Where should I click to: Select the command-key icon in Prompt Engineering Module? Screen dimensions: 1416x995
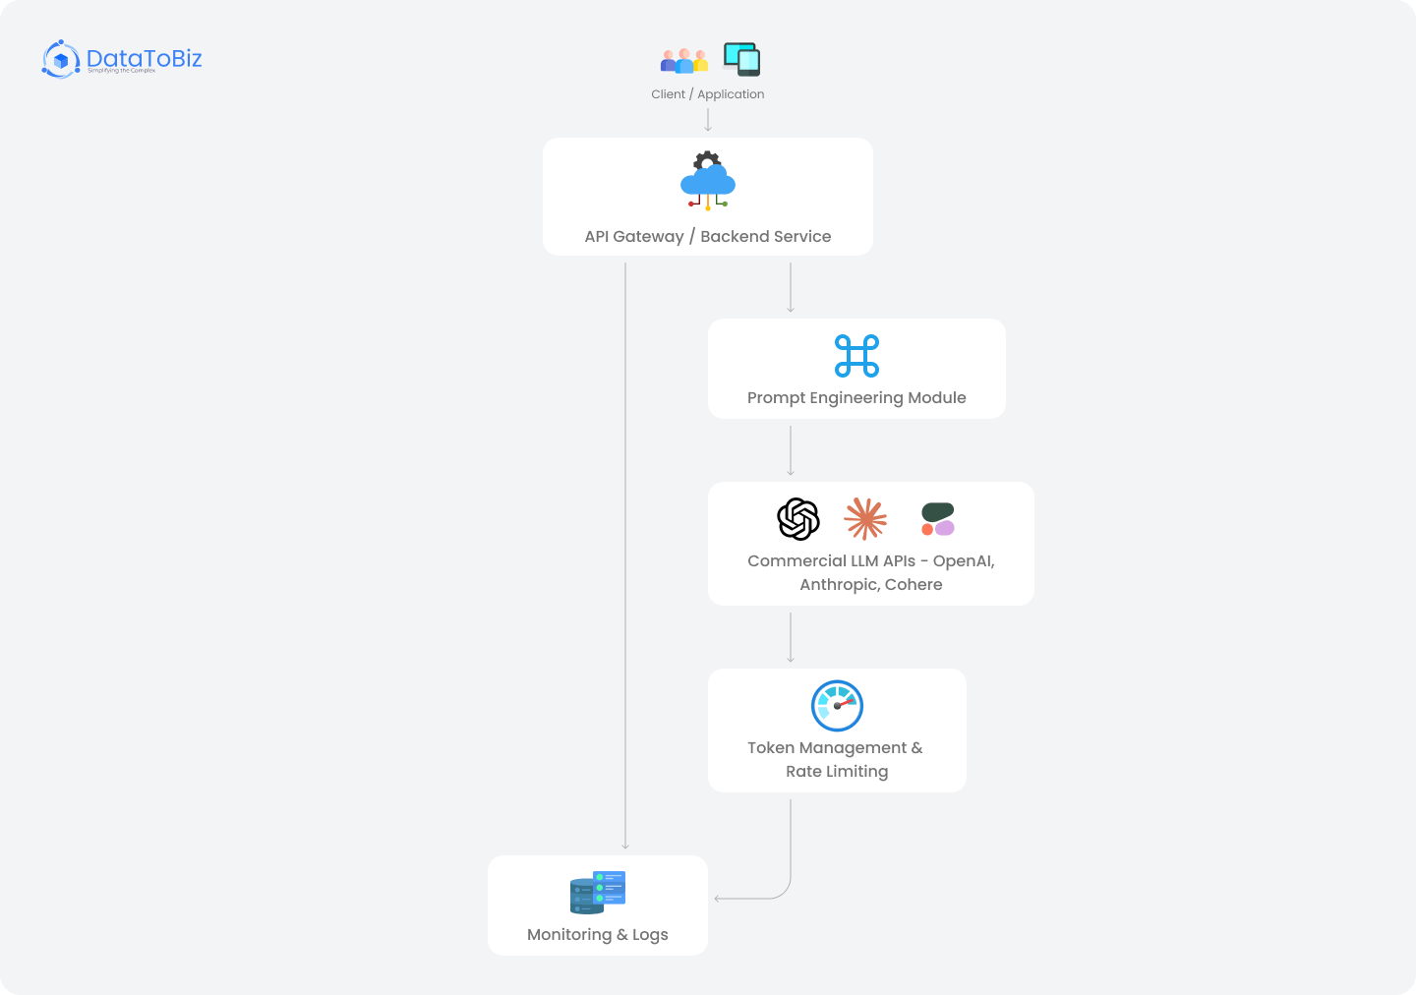point(855,357)
